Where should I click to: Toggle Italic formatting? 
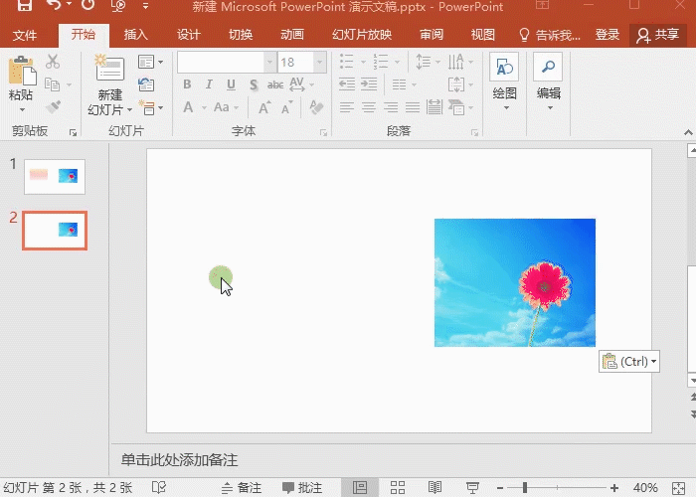pyautogui.click(x=209, y=84)
